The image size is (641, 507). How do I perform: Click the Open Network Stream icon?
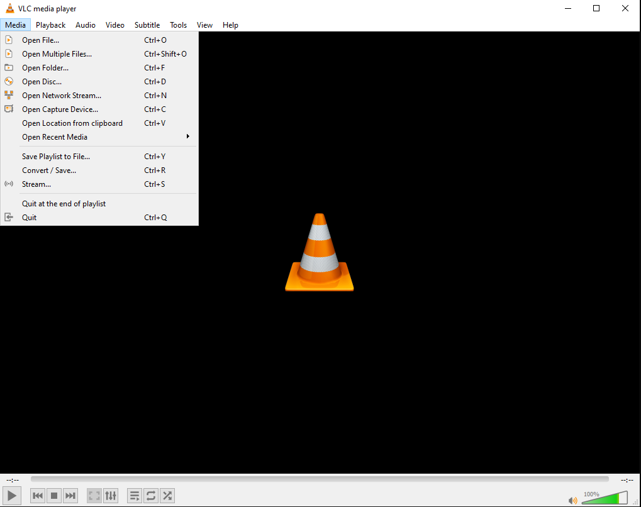9,95
